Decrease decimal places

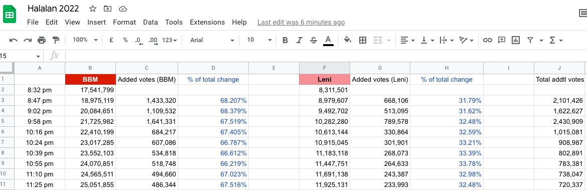tap(138, 40)
